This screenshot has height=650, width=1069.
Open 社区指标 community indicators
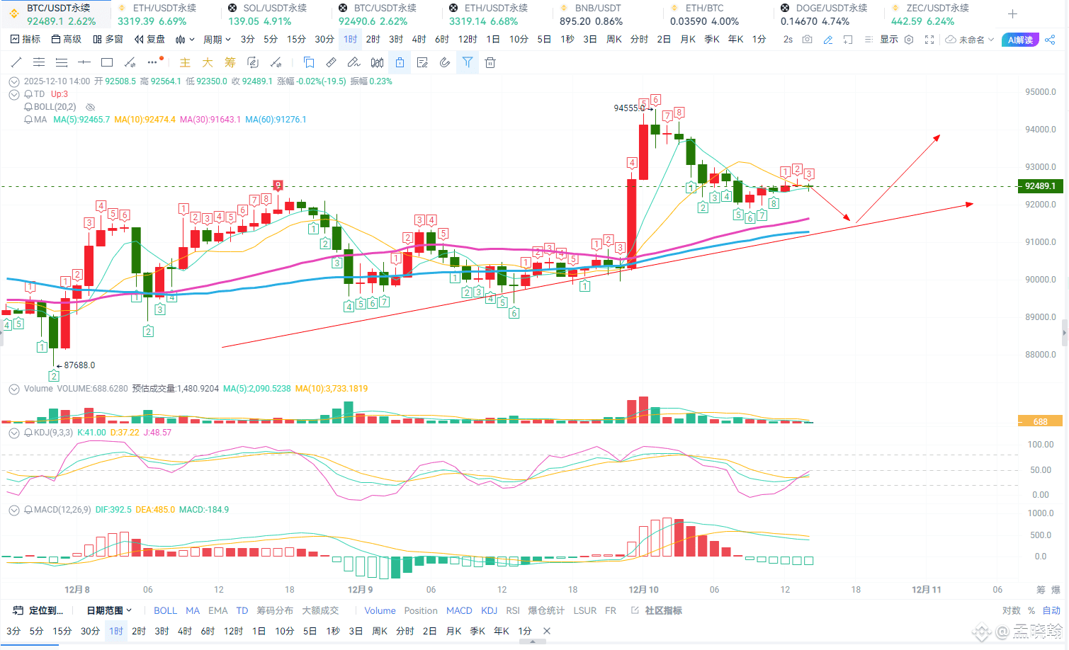657,610
